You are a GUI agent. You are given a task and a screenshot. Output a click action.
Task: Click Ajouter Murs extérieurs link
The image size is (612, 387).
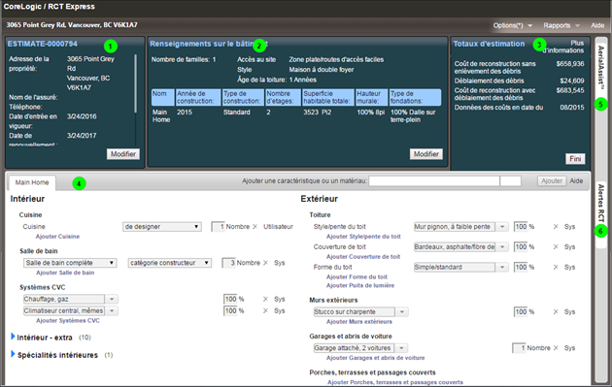(x=359, y=321)
